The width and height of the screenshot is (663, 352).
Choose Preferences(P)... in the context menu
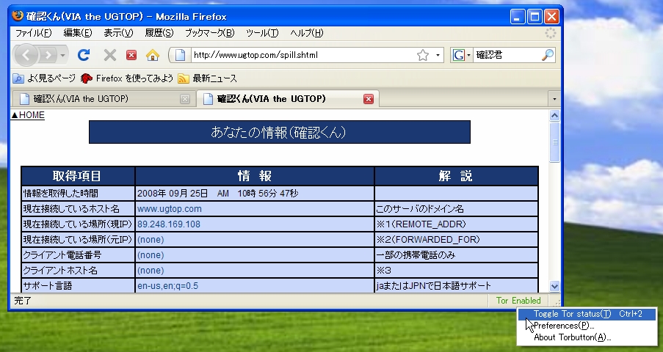(x=587, y=326)
